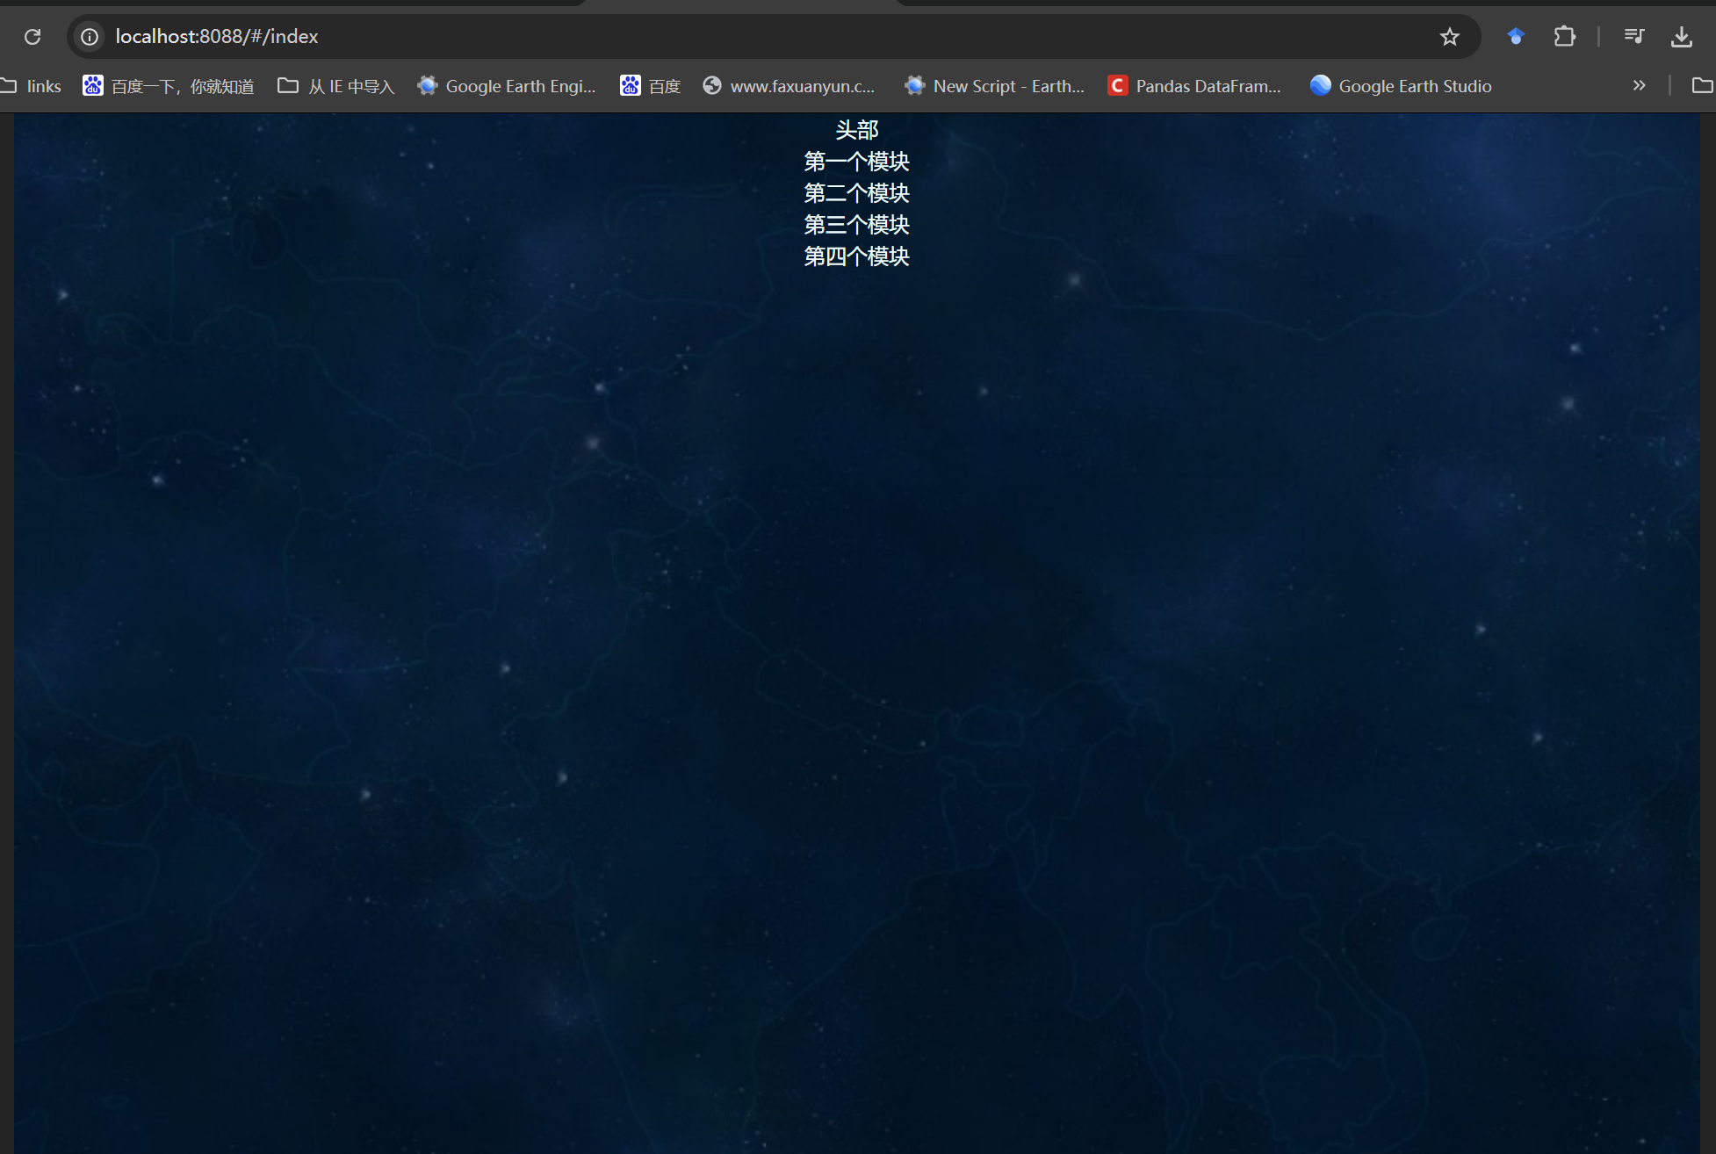Open the links bookmark folder
Image resolution: width=1716 pixels, height=1154 pixels.
pos(32,86)
